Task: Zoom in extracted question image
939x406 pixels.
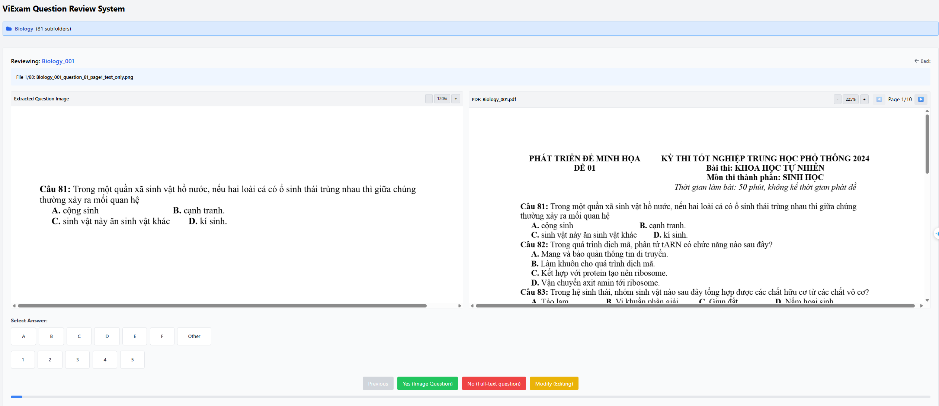Action: tap(456, 99)
